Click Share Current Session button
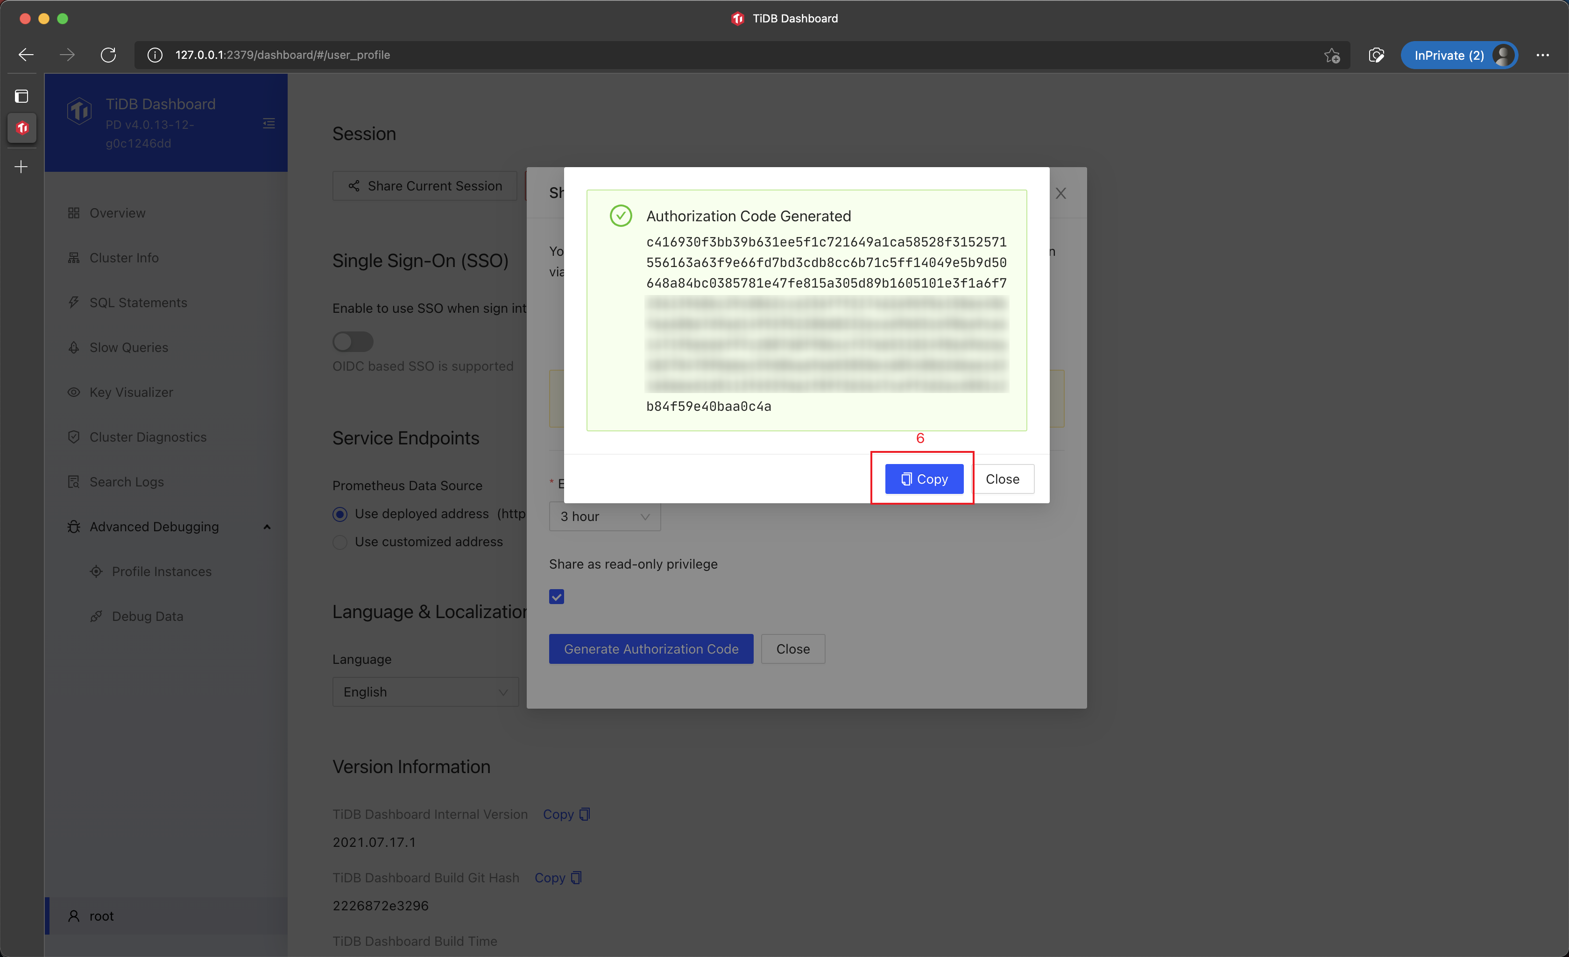Screen dimensions: 1569x957 (x=425, y=186)
